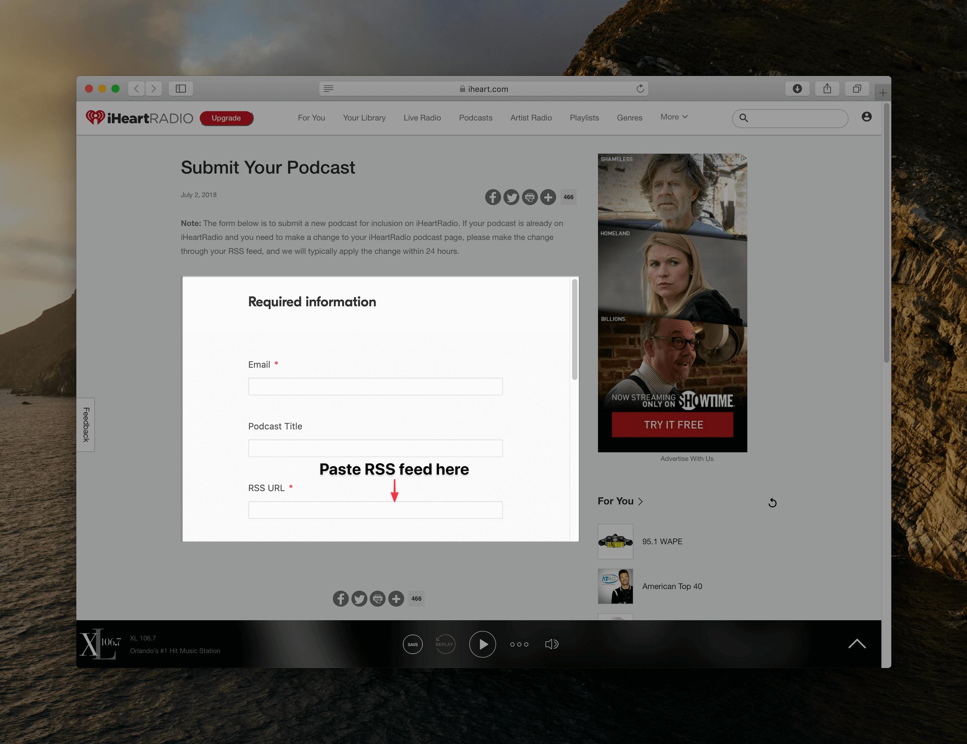This screenshot has height=744, width=967.
Task: Click the Try It Free button
Action: (x=673, y=424)
